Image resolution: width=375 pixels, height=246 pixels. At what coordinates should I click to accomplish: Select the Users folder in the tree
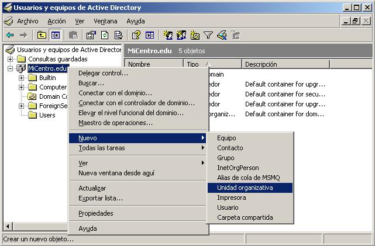tap(47, 115)
